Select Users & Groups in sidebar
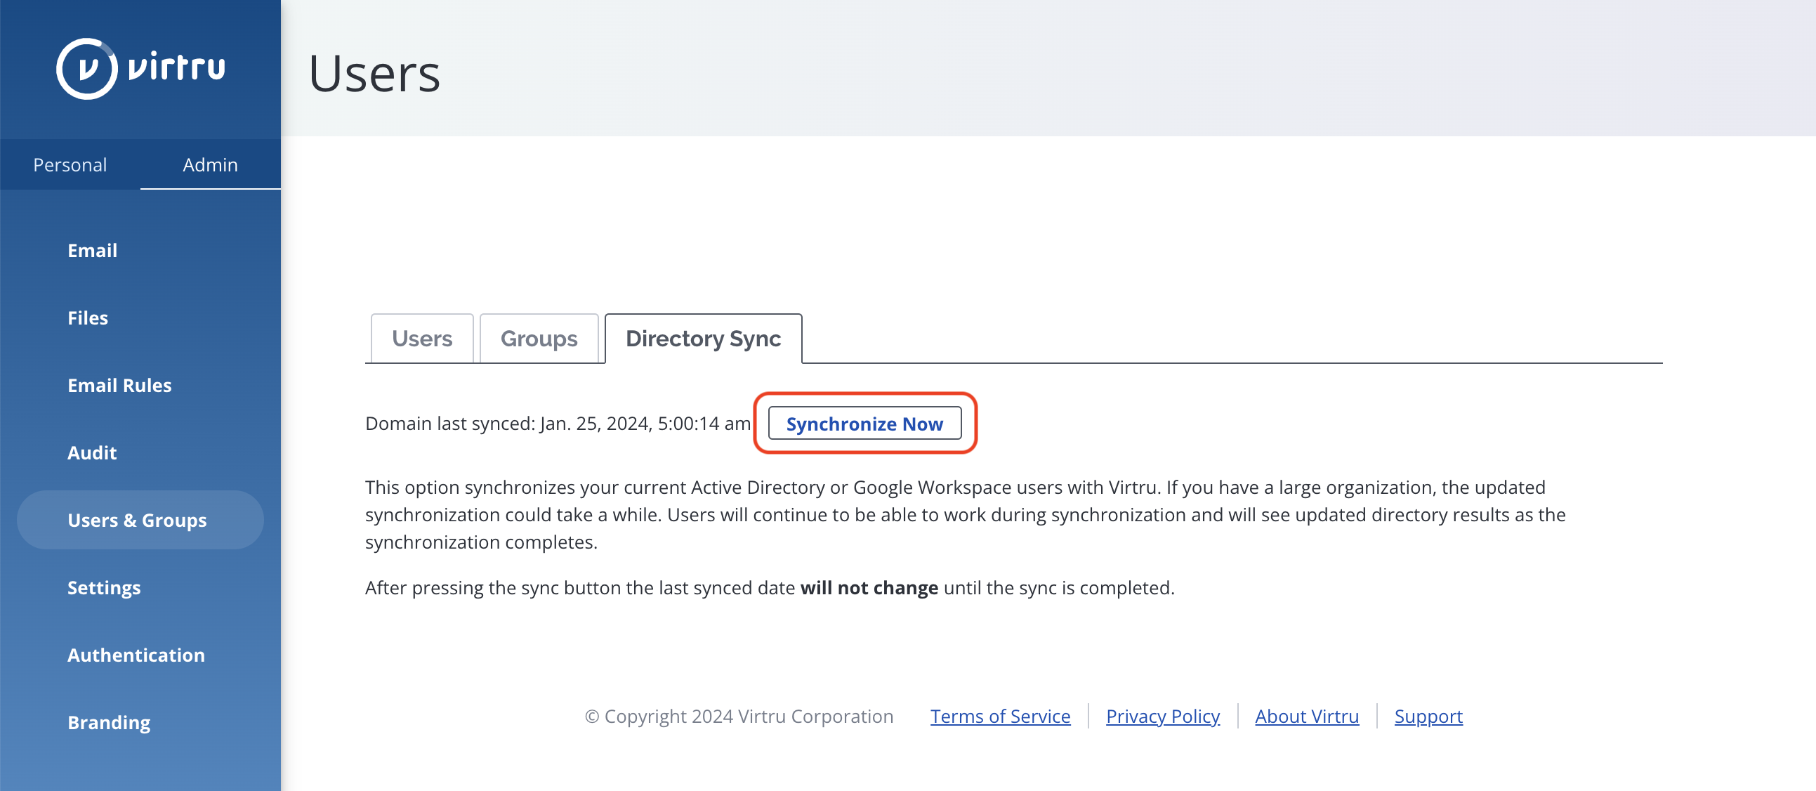The image size is (1816, 791). (x=140, y=521)
